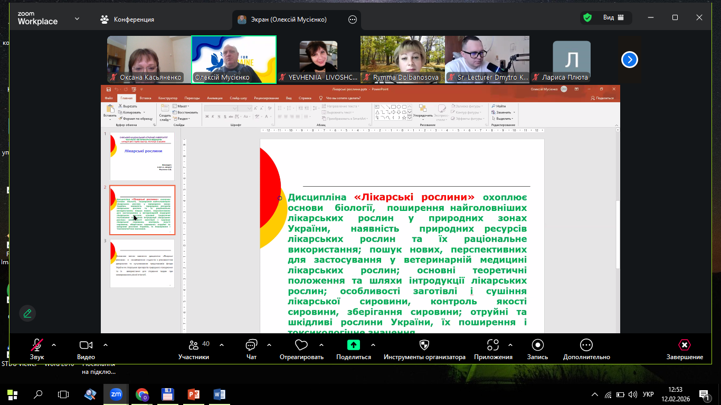Select Оксана Касьяненко's video thumbnail

pos(145,59)
